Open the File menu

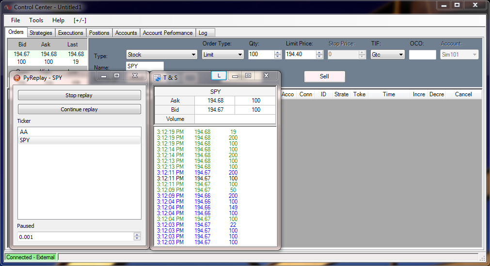tap(16, 20)
